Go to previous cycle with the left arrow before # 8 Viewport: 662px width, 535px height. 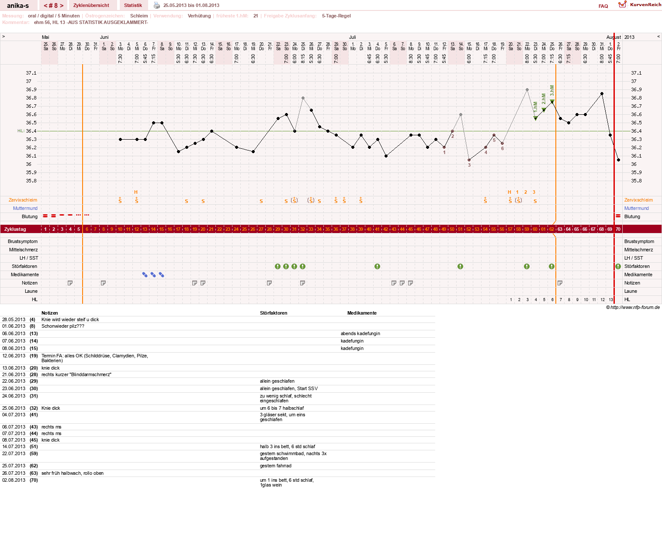[x=45, y=6]
